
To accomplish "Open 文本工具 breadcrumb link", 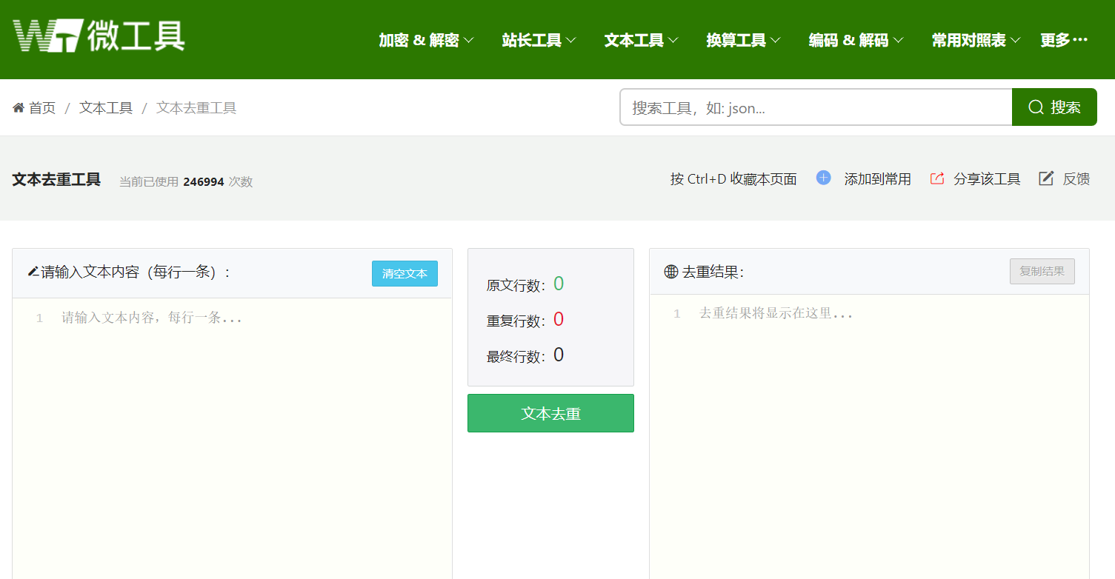I will click(106, 108).
